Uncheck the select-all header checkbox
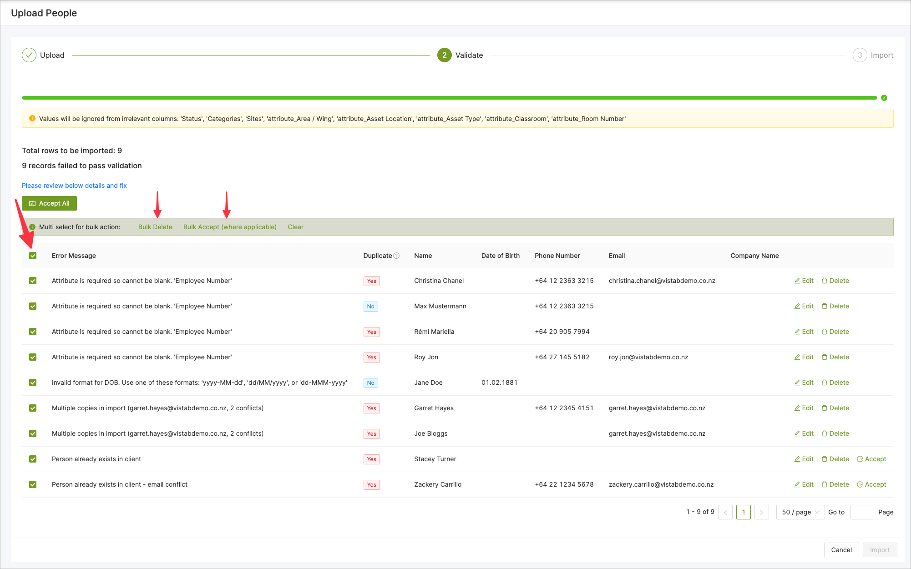The image size is (911, 569). pyautogui.click(x=33, y=256)
